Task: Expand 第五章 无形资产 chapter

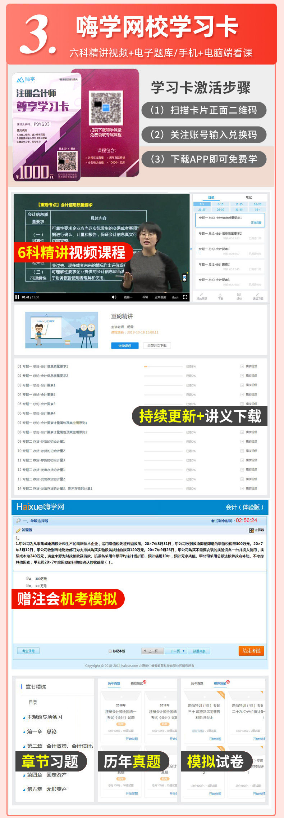Action: [x=24, y=790]
